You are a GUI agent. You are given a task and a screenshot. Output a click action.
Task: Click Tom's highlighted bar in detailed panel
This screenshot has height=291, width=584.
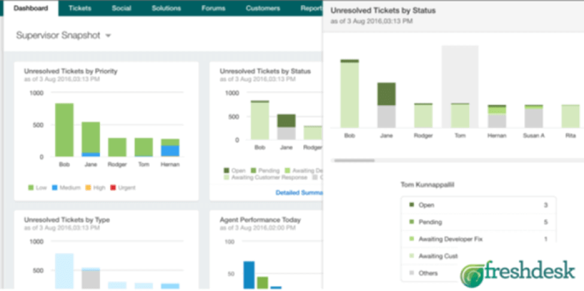point(460,115)
